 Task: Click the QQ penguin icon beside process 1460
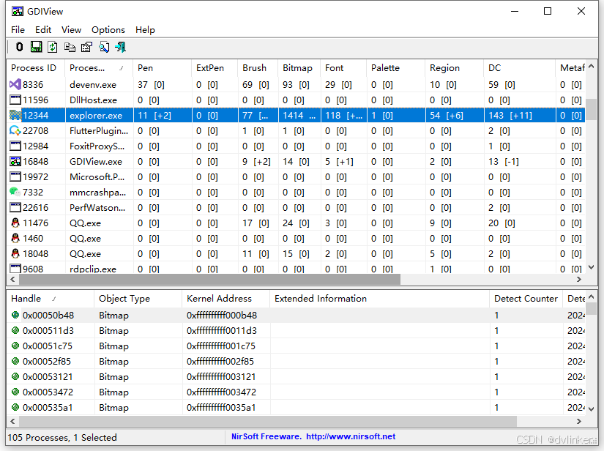coord(15,238)
